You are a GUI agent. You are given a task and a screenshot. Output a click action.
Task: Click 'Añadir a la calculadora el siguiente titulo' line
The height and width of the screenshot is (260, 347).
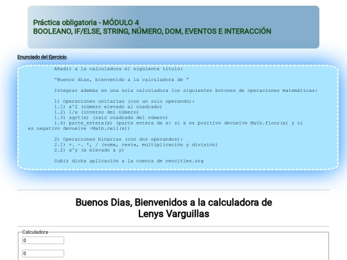click(x=119, y=69)
